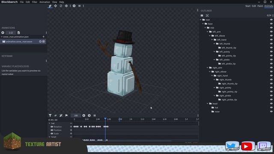Collapse snow_man.animation.json file entry
Screen dimensions: 274x154
point(2,37)
